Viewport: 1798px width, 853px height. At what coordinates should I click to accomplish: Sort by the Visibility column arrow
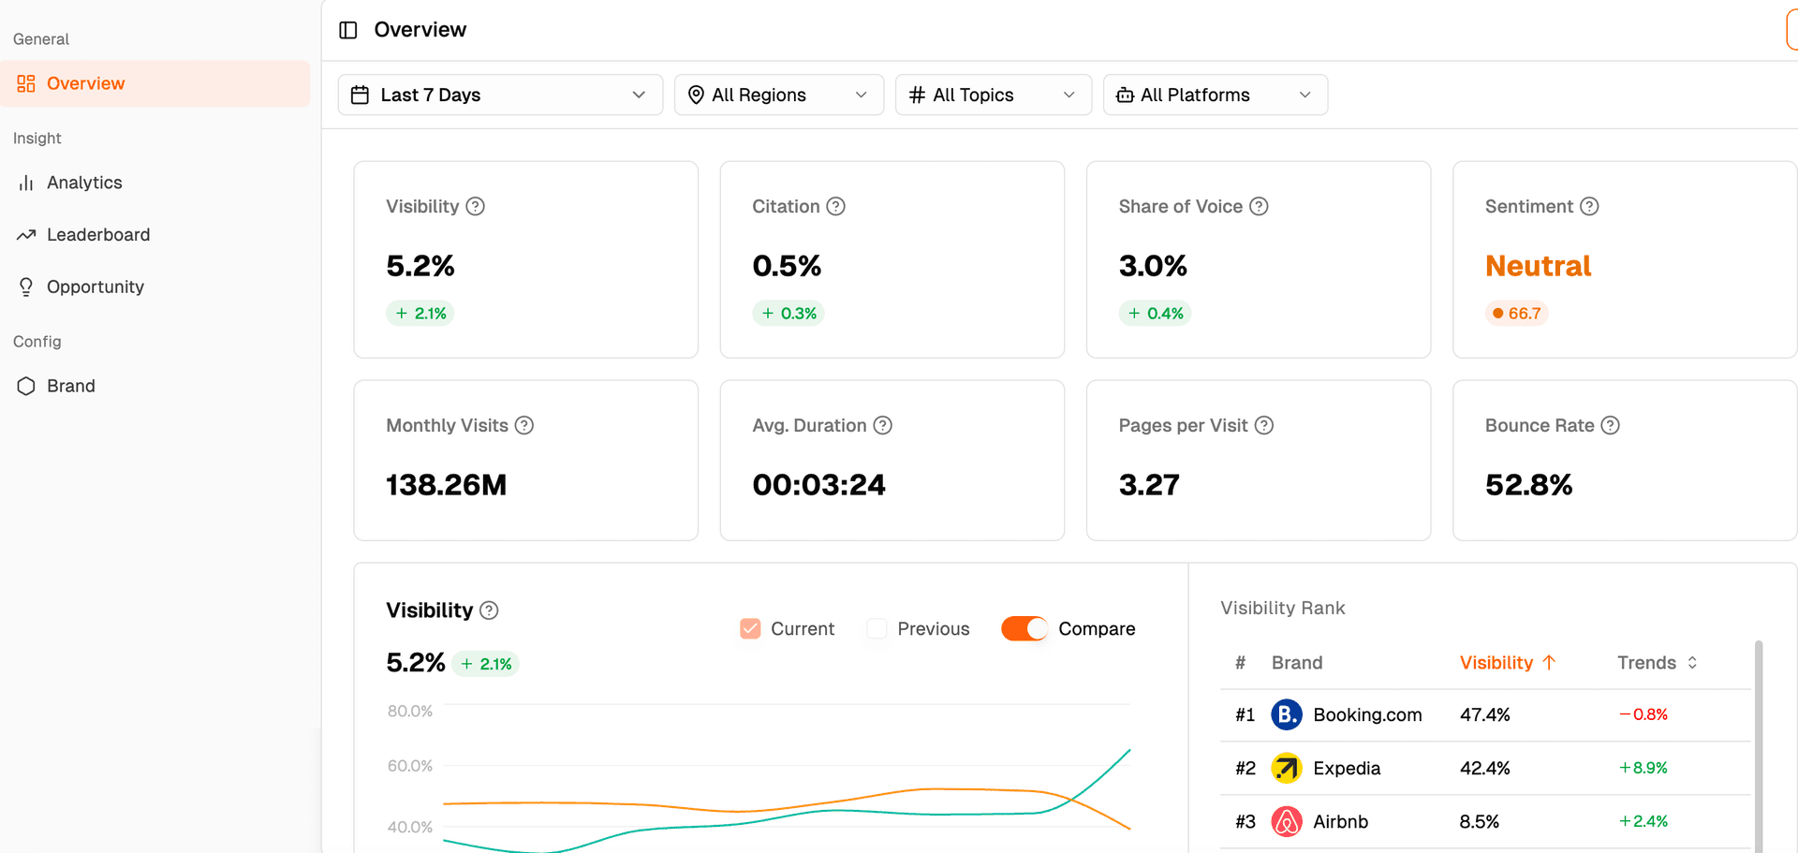point(1549,663)
